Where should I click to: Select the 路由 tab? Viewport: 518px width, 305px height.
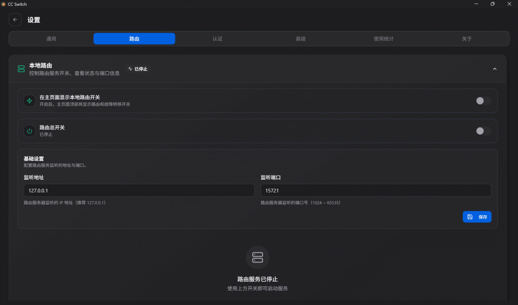point(134,39)
